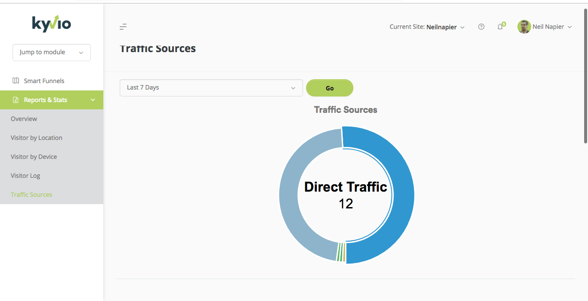Collapse the Reports & Stats chevron
The width and height of the screenshot is (588, 301).
[x=93, y=100]
